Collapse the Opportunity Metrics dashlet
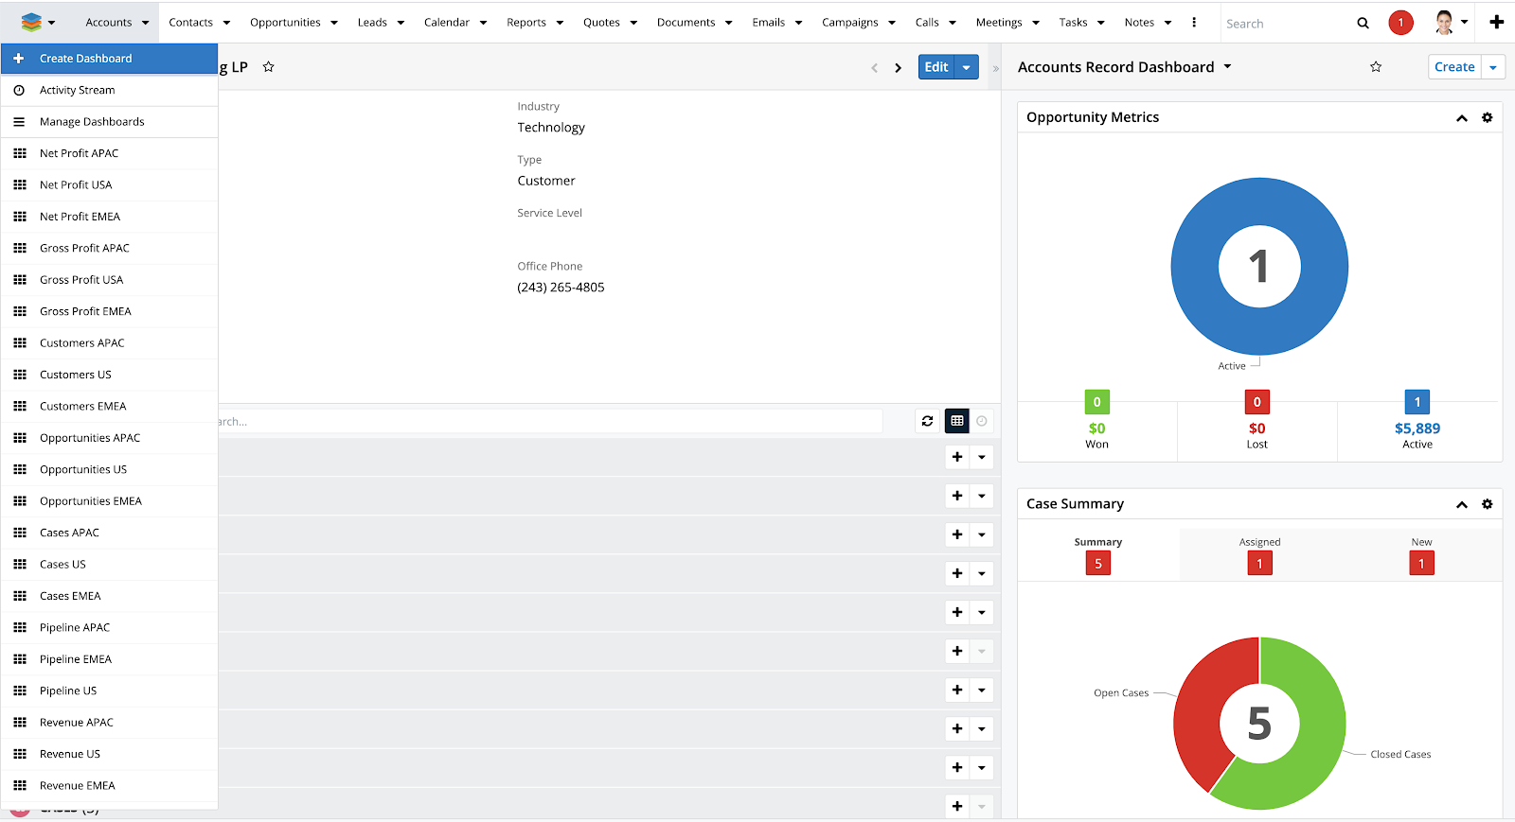The image size is (1515, 822). pos(1461,118)
